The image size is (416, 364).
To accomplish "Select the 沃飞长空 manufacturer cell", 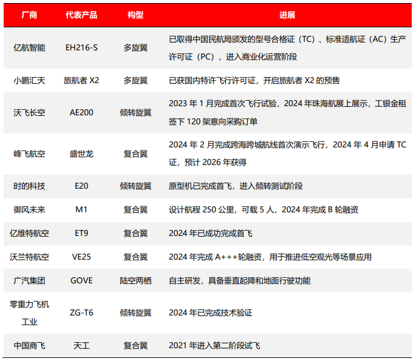I will tap(29, 113).
